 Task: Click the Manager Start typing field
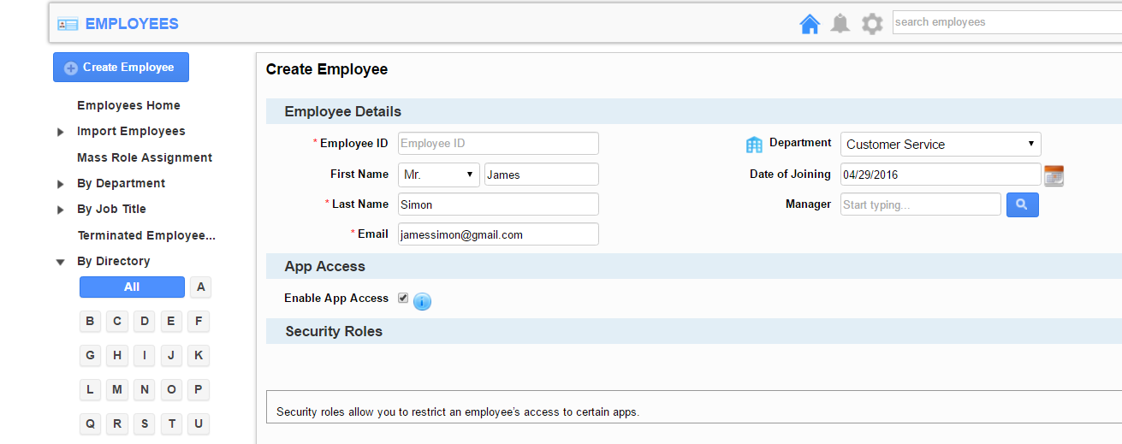point(920,204)
